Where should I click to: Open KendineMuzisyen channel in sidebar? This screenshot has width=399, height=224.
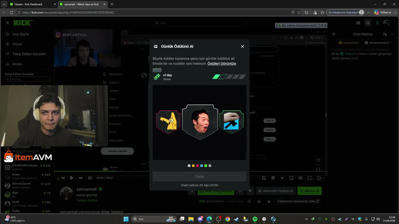point(27,167)
